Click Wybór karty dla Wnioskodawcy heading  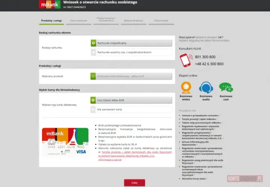(59, 90)
